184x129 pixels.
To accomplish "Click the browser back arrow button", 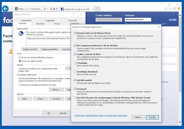I will [5, 8].
